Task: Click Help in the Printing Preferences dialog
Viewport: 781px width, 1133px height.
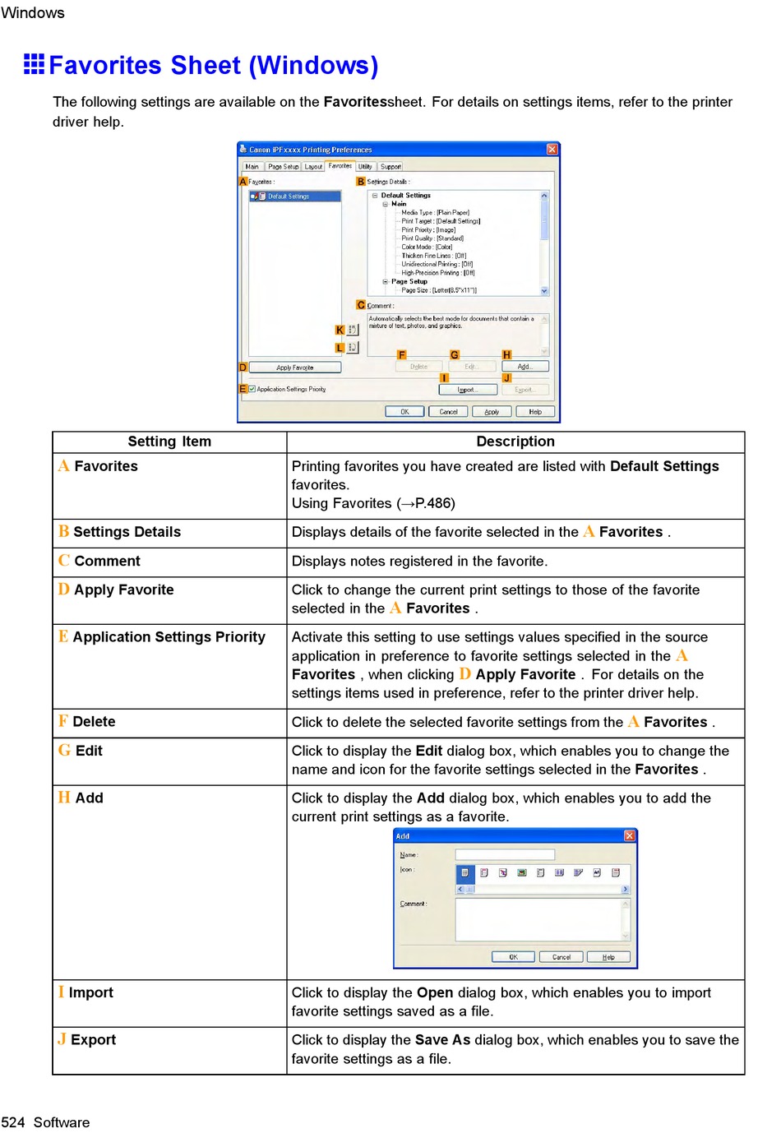Action: 535,412
